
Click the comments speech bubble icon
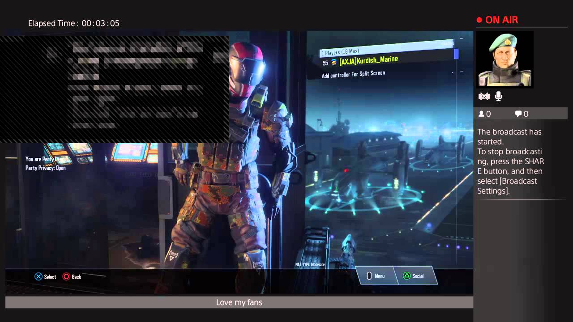[518, 114]
